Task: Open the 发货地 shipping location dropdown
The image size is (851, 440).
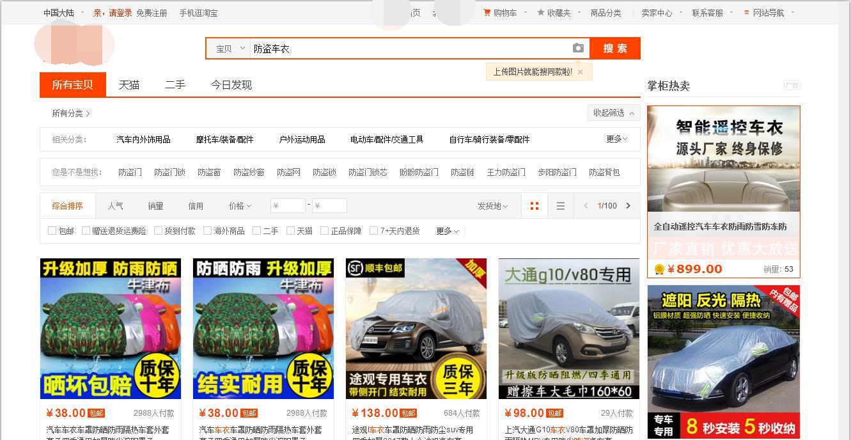Action: [492, 205]
